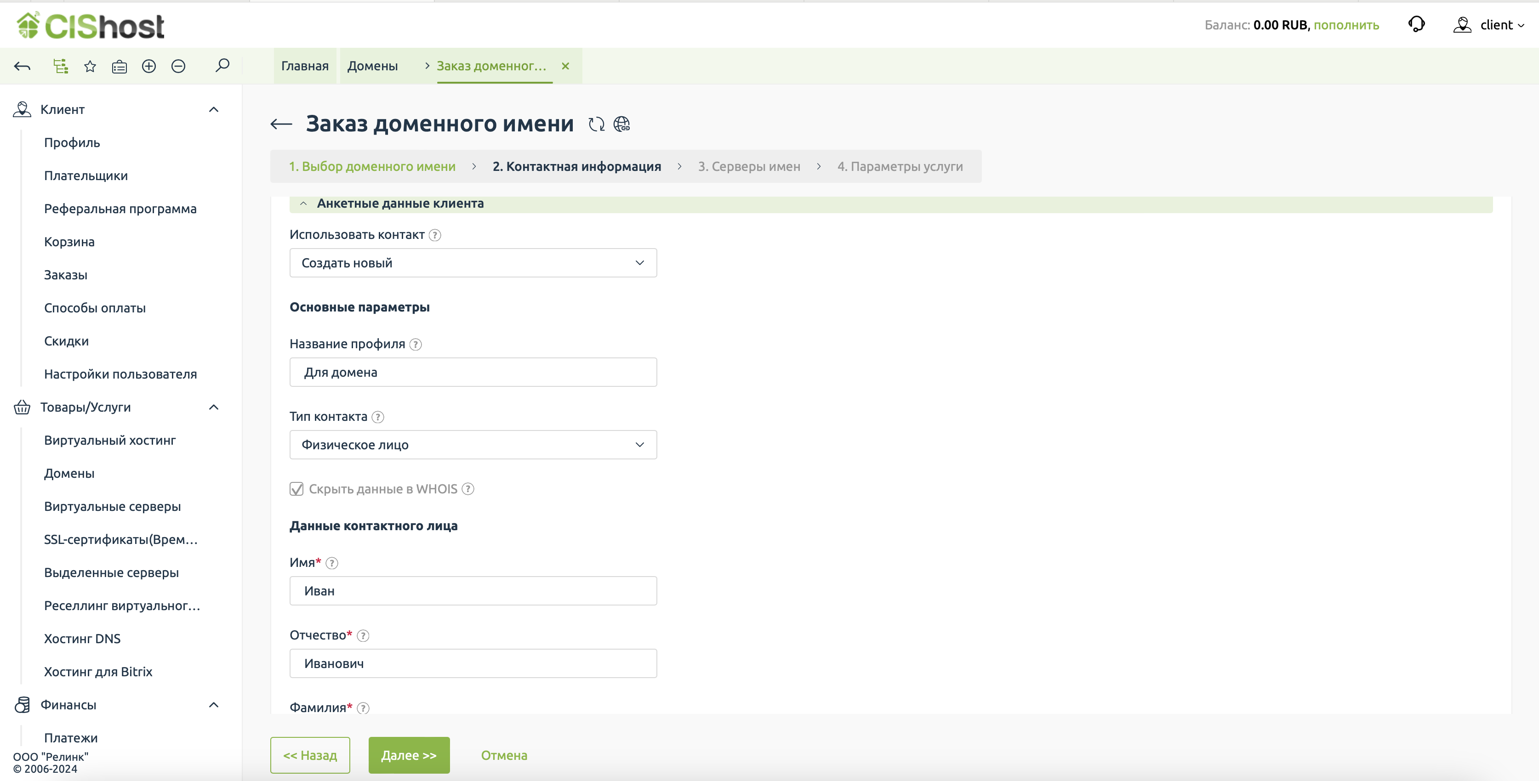
Task: Collapse the Товары/Услуги sidebar group
Action: click(x=214, y=407)
